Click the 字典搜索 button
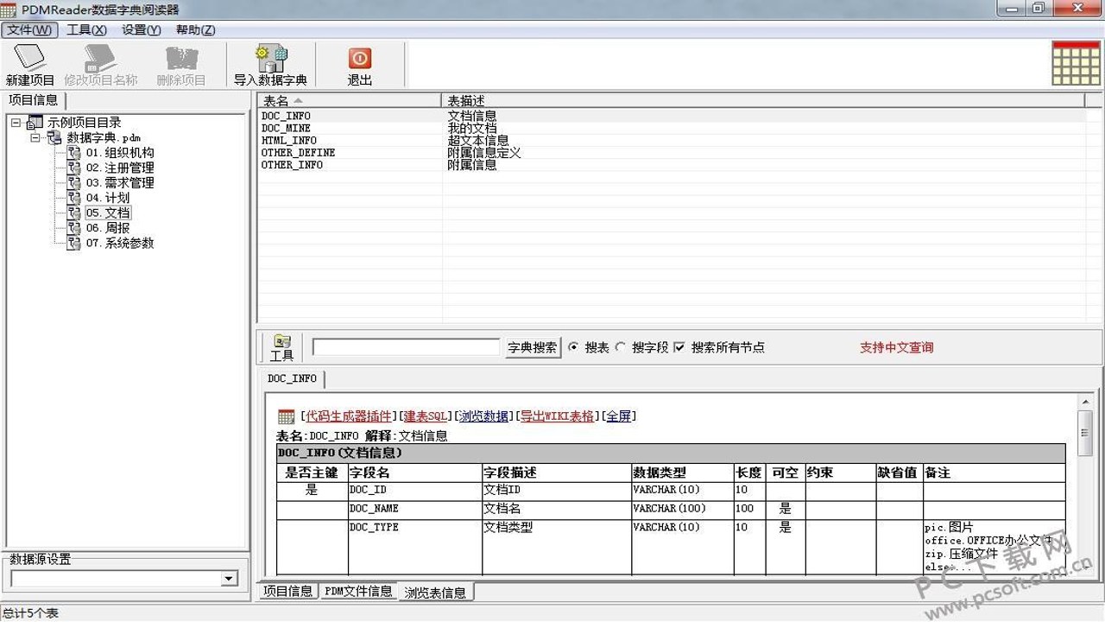The width and height of the screenshot is (1105, 622). click(x=532, y=347)
